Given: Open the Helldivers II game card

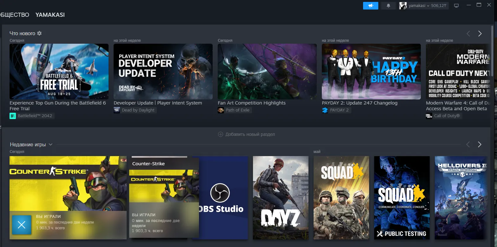Looking at the screenshot, I should (461, 198).
